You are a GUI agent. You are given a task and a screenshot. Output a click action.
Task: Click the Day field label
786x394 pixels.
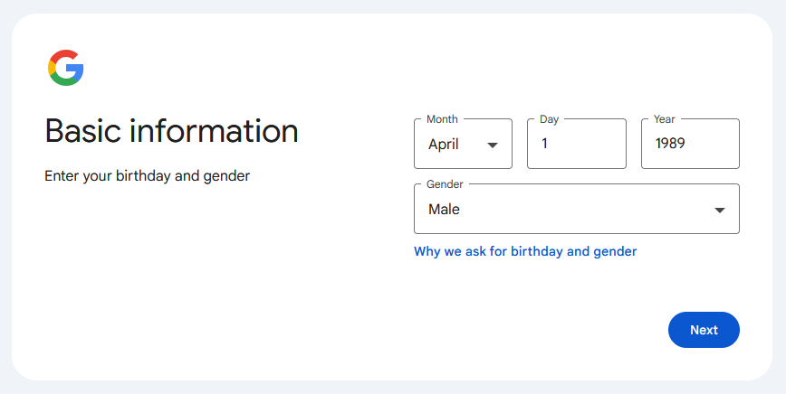[x=549, y=119]
